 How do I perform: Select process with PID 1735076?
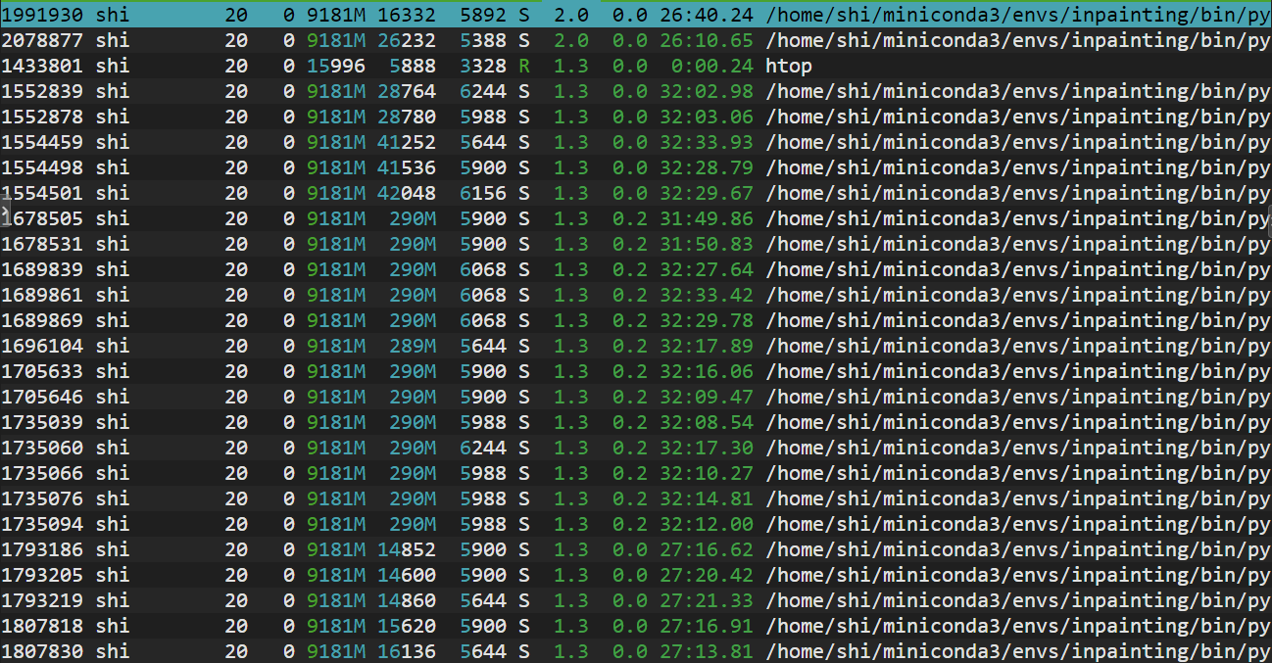point(42,498)
